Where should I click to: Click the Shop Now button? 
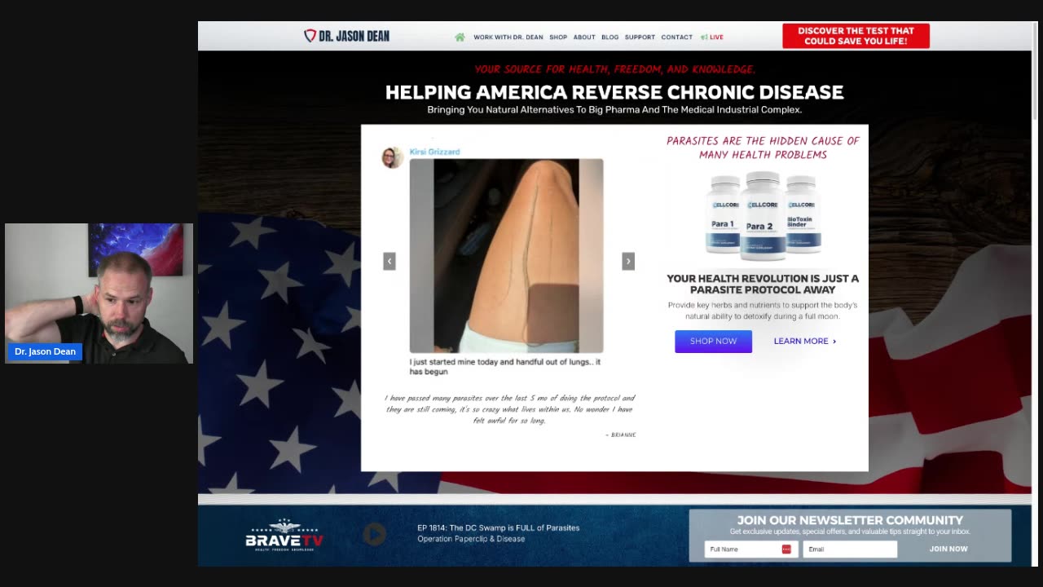coord(713,342)
